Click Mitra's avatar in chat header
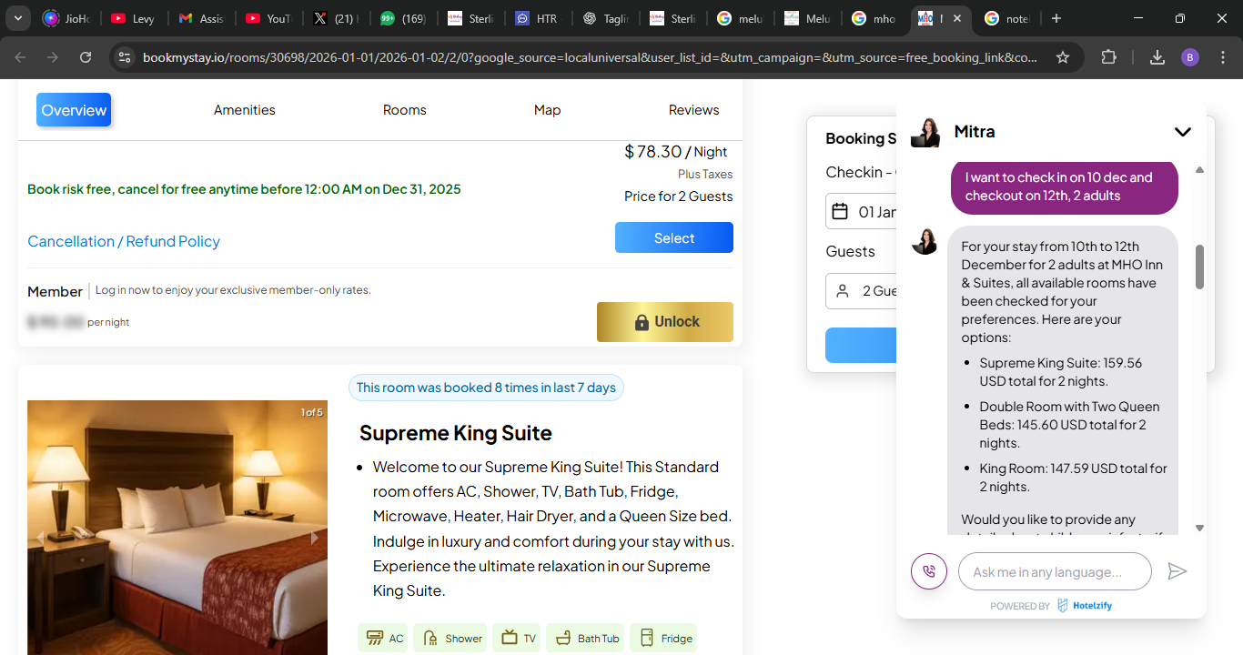 click(x=925, y=132)
